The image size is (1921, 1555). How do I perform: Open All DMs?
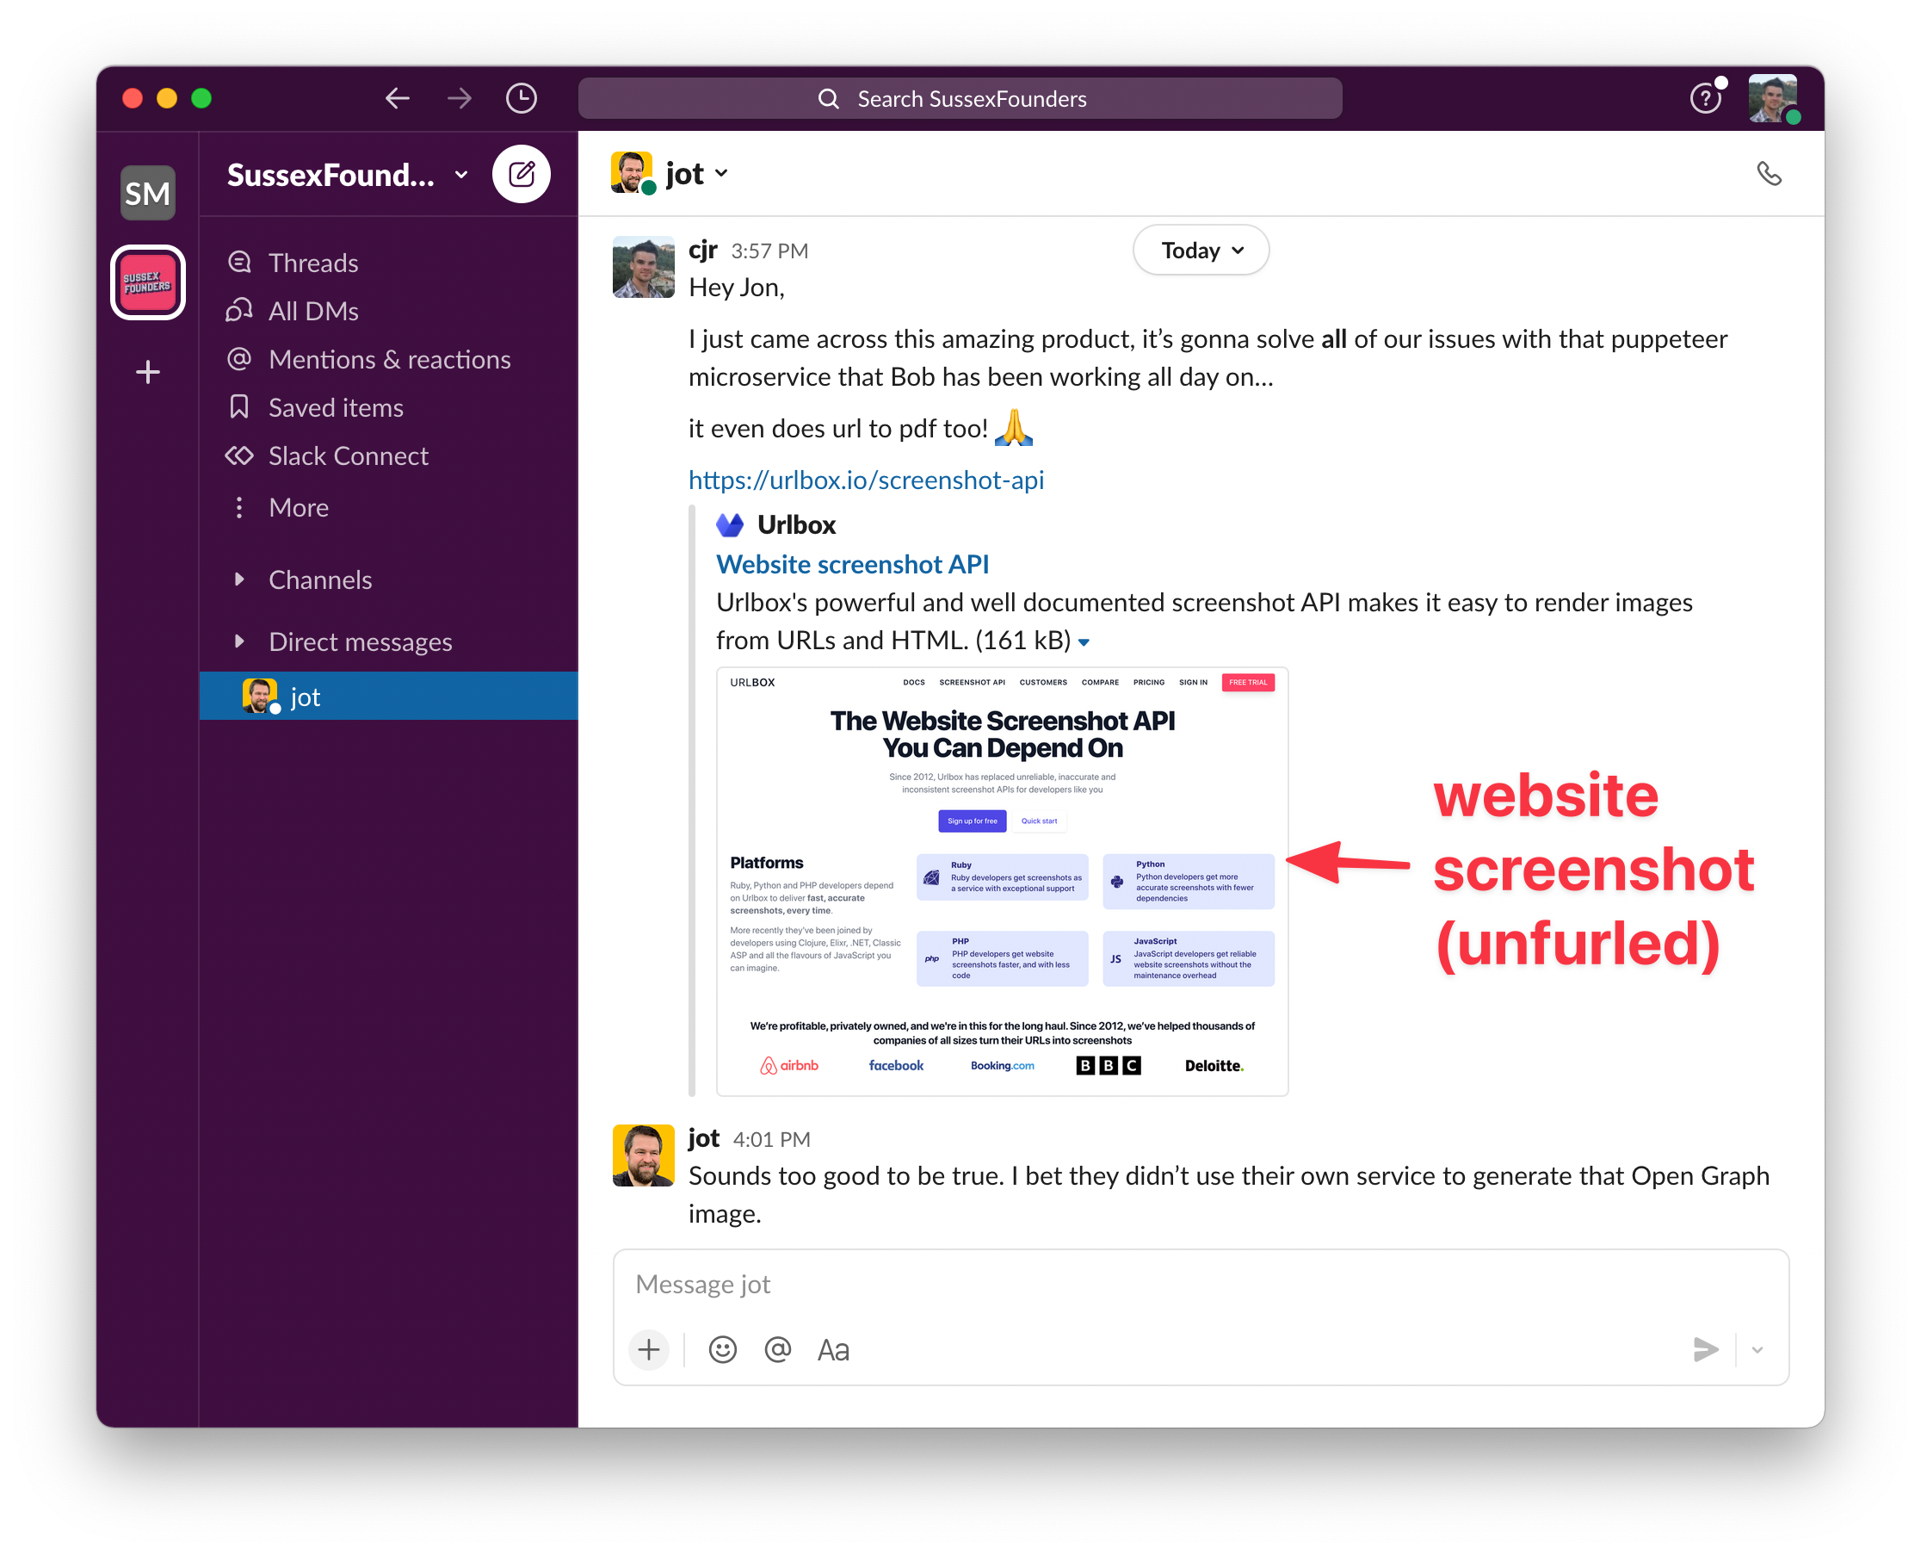238,310
